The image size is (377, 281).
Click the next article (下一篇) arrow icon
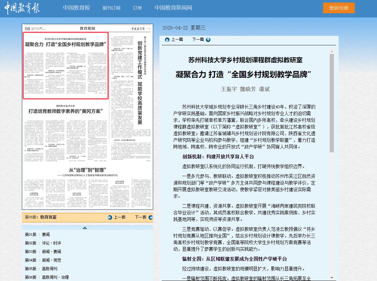tap(208, 40)
